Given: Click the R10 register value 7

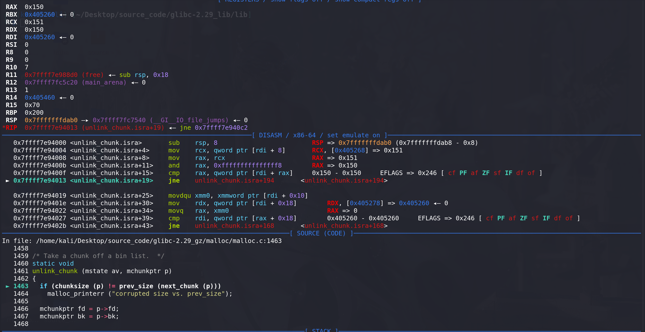Looking at the screenshot, I should [x=26, y=67].
